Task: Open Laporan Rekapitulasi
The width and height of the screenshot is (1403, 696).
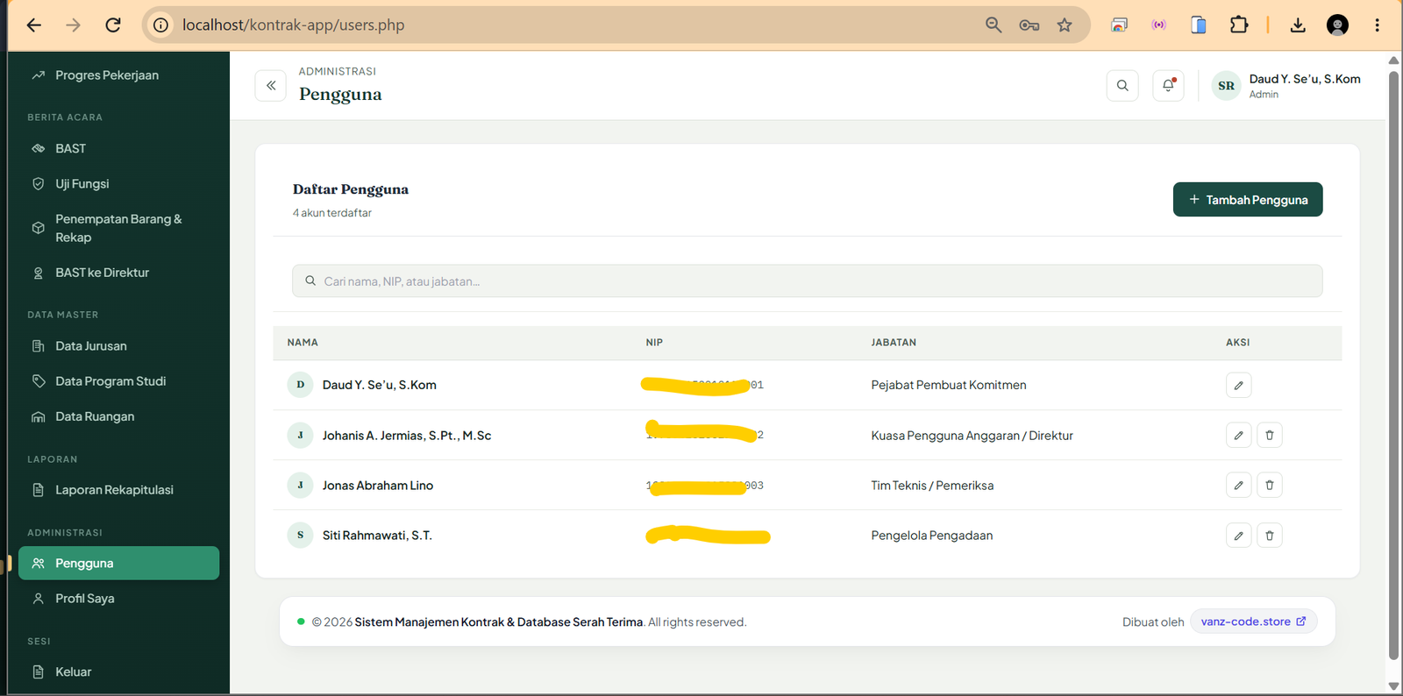Action: (118, 490)
